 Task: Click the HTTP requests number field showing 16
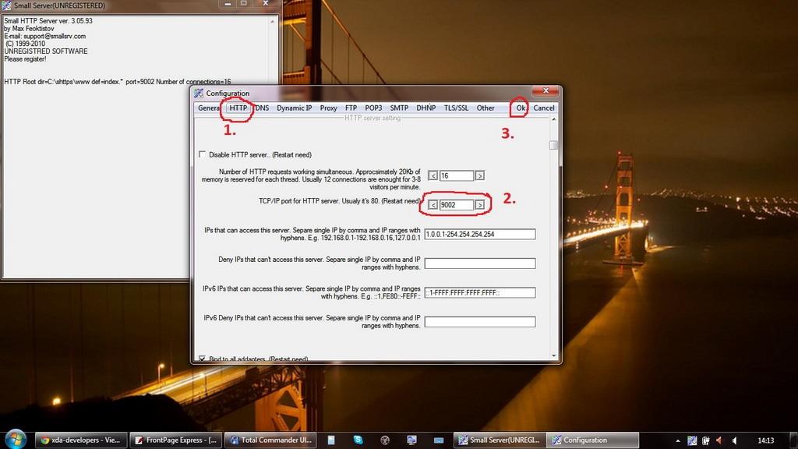457,175
